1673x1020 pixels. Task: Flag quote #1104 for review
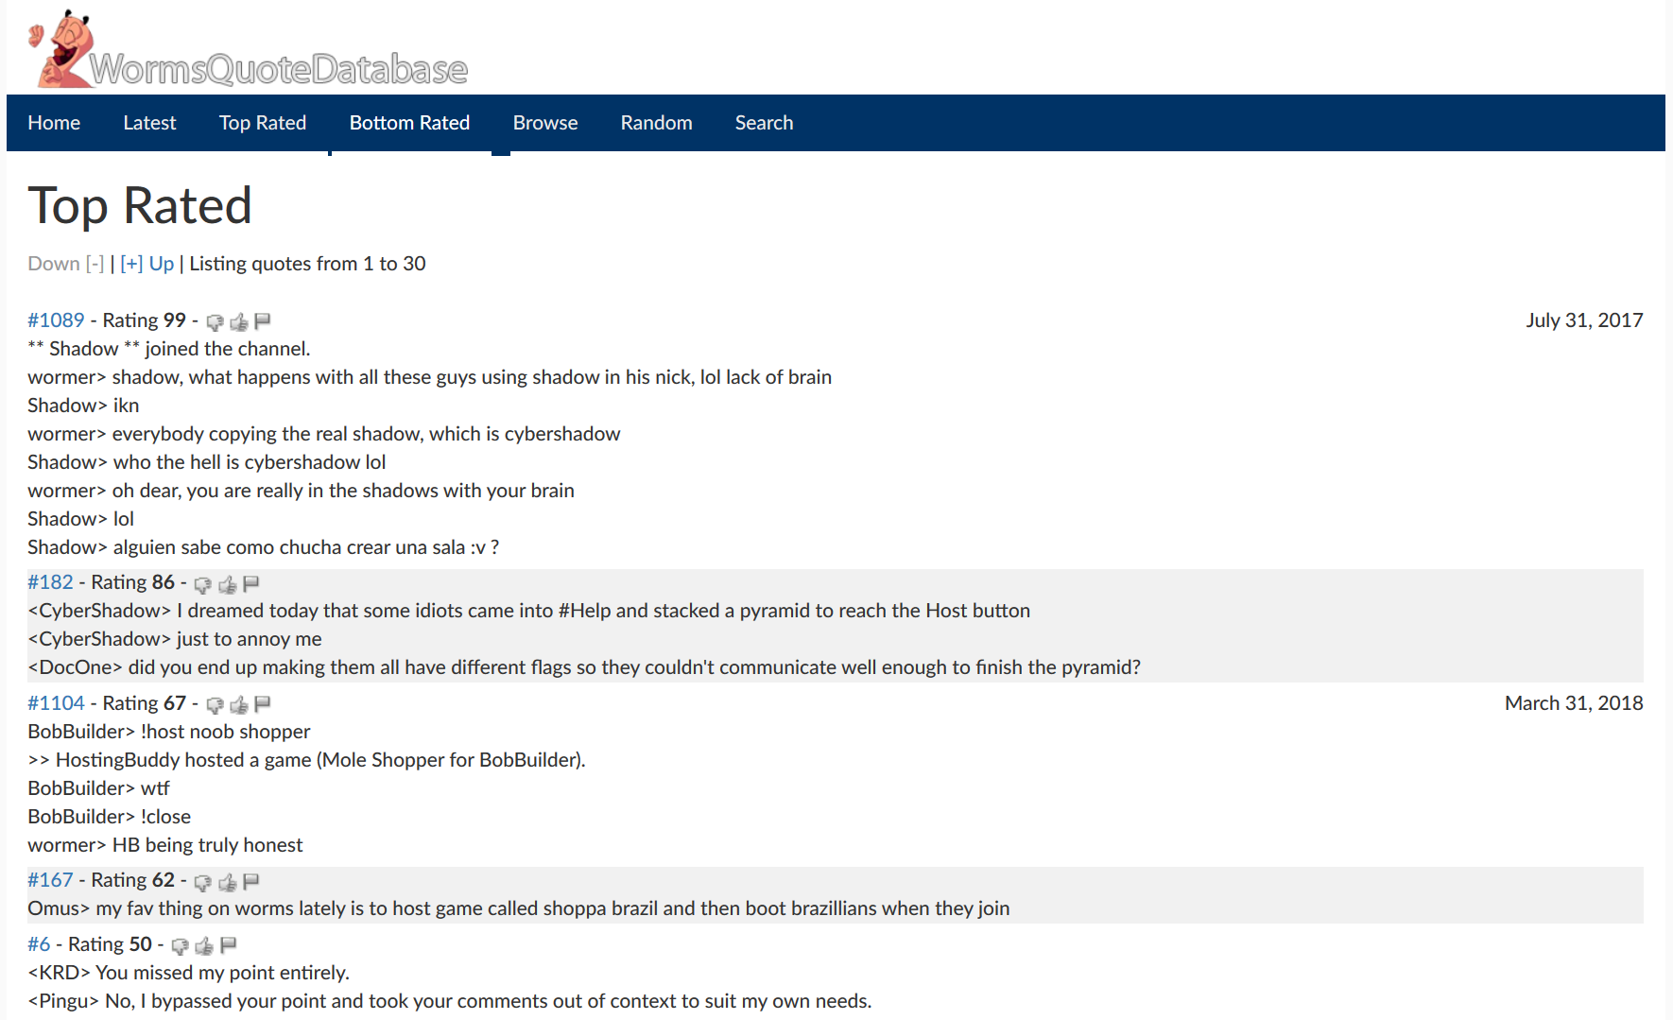pyautogui.click(x=263, y=704)
